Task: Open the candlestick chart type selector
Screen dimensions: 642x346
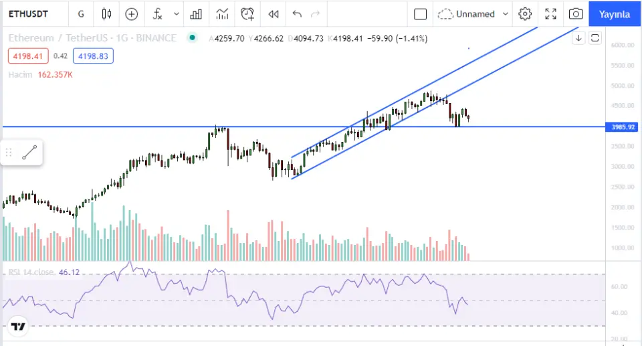Action: 106,14
